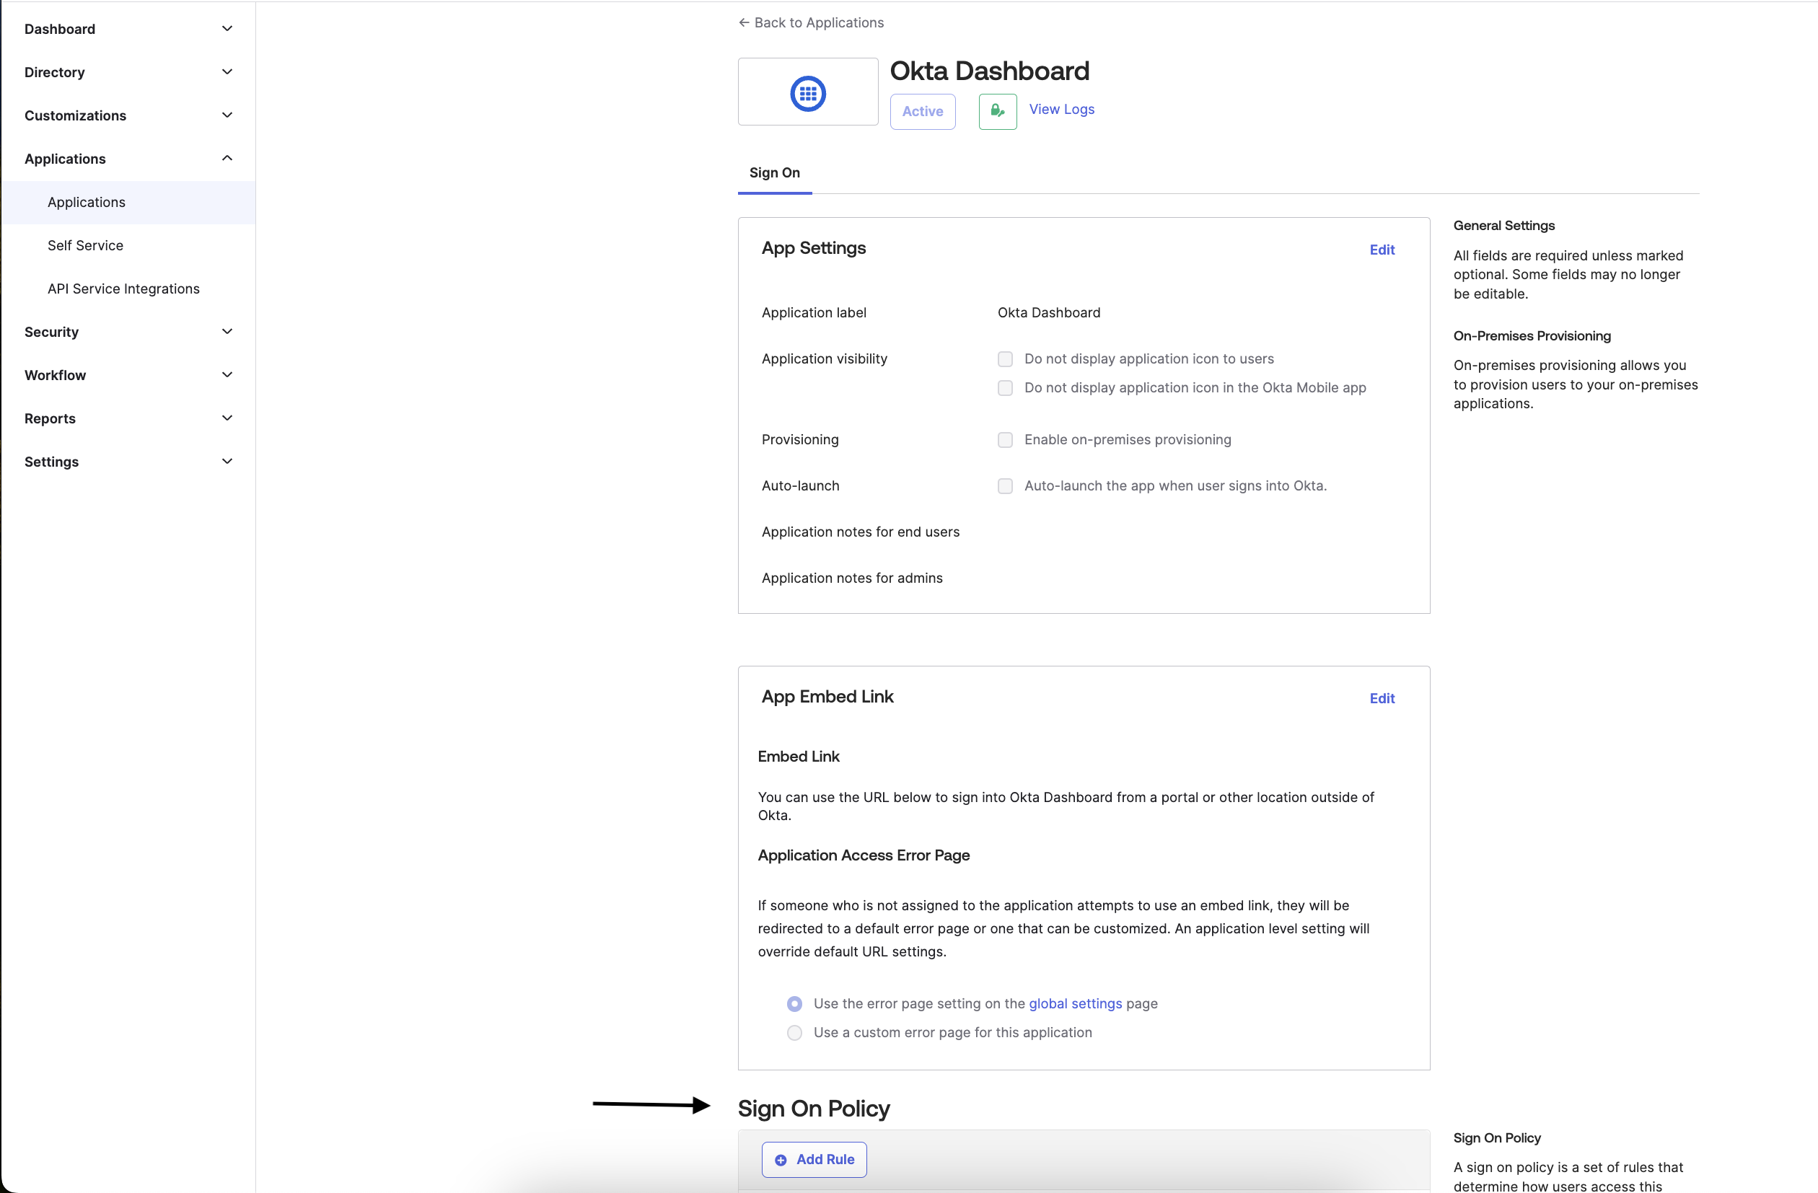Click the App Settings heading

click(x=814, y=248)
